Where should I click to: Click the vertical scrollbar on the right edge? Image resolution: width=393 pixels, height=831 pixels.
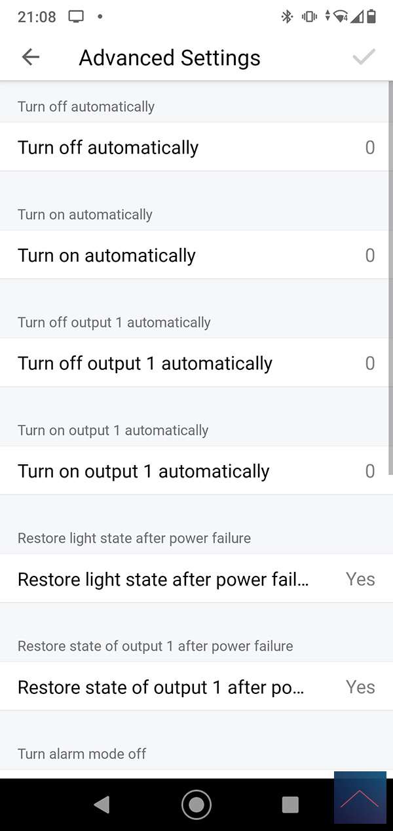[390, 275]
